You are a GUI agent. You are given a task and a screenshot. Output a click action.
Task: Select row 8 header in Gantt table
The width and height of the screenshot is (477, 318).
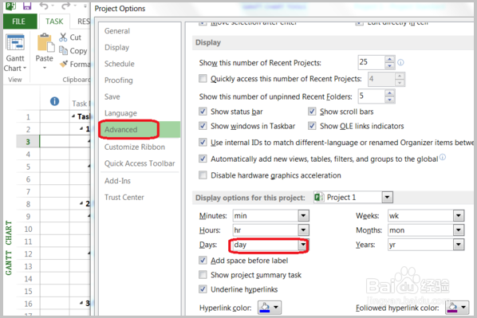(28, 204)
